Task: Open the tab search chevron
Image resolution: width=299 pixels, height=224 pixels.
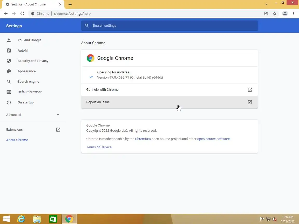Action: (x=266, y=4)
